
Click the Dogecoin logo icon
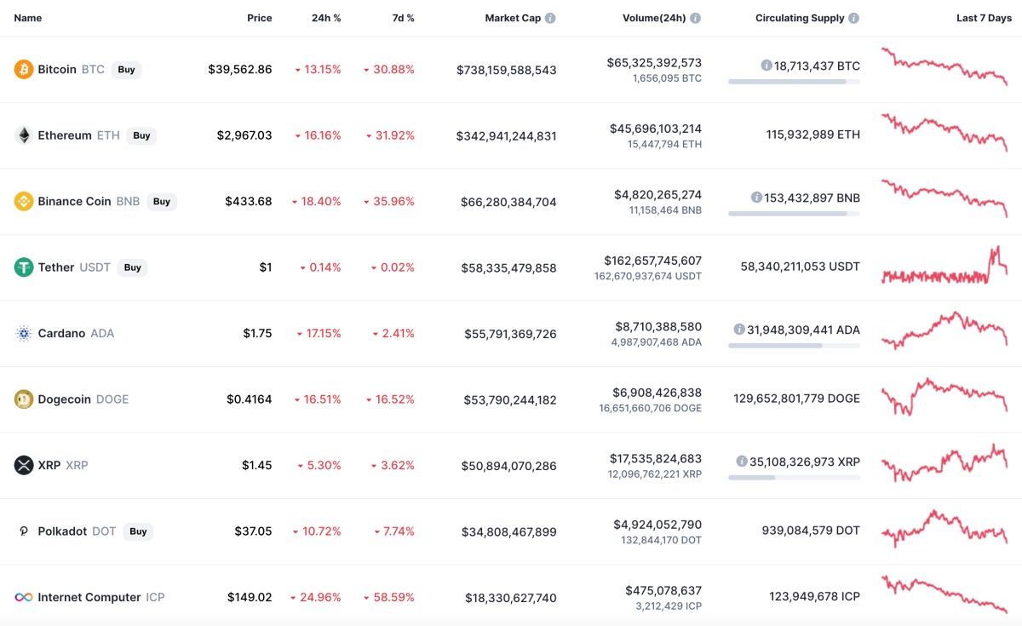click(x=24, y=399)
